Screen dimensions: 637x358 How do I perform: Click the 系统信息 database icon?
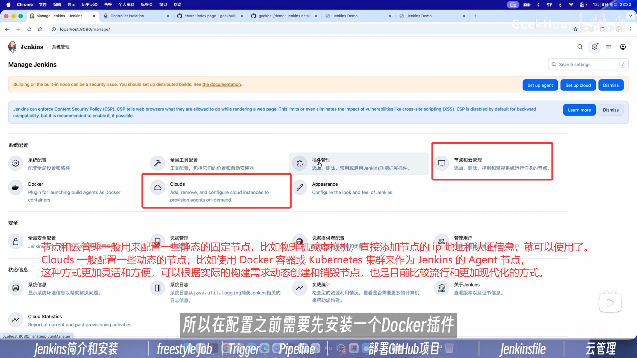click(x=16, y=288)
